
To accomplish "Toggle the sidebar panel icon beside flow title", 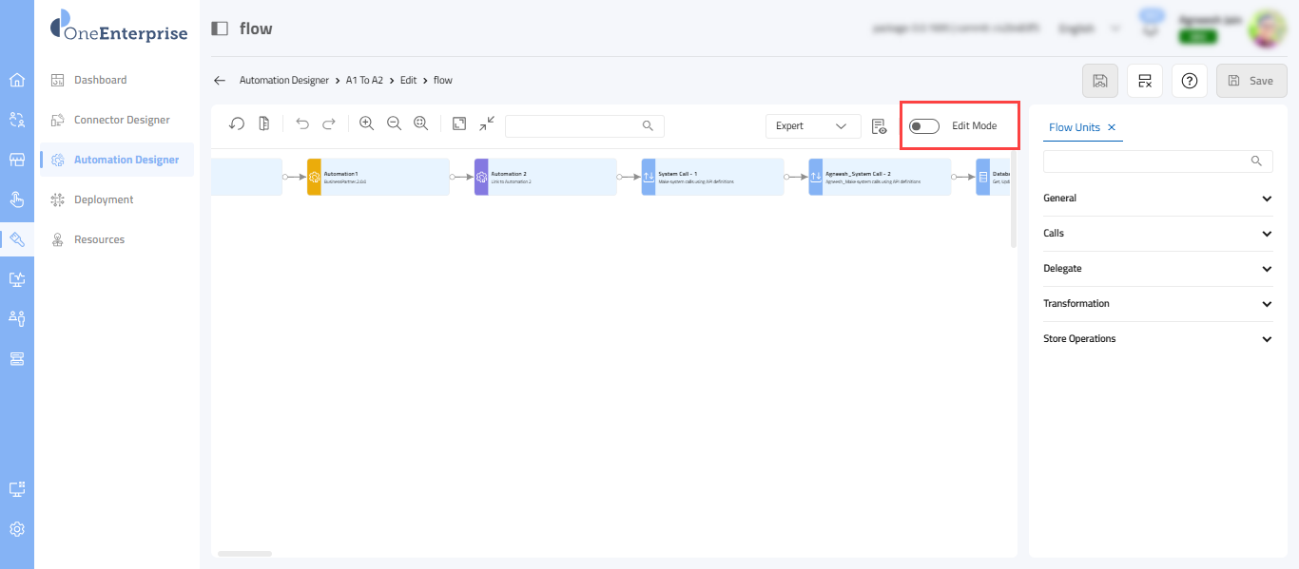I will pos(220,28).
